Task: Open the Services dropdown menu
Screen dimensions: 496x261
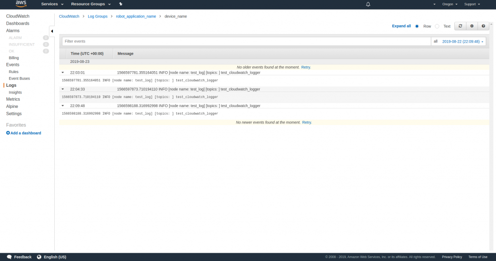Action: coord(52,4)
